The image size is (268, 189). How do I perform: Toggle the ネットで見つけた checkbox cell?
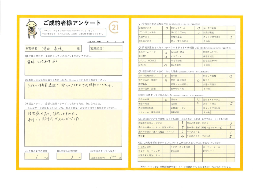point(231,37)
